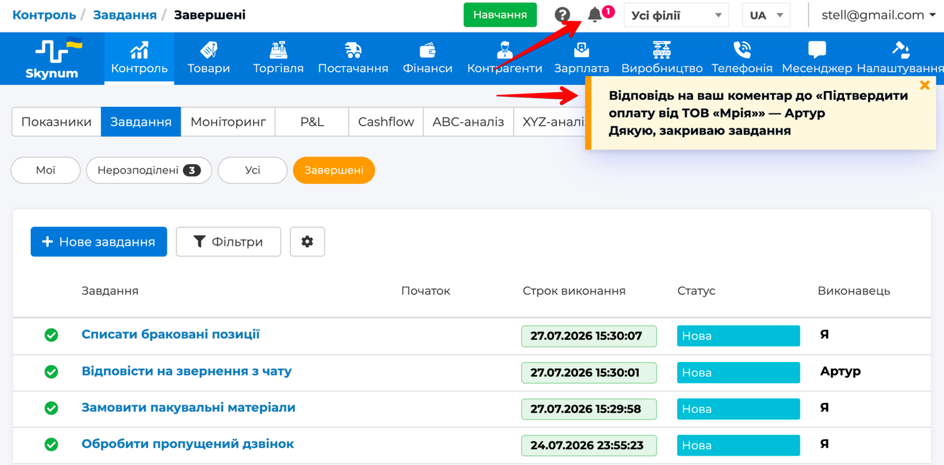The height and width of the screenshot is (465, 944).
Task: Switch to the Показники tab
Action: tap(57, 122)
